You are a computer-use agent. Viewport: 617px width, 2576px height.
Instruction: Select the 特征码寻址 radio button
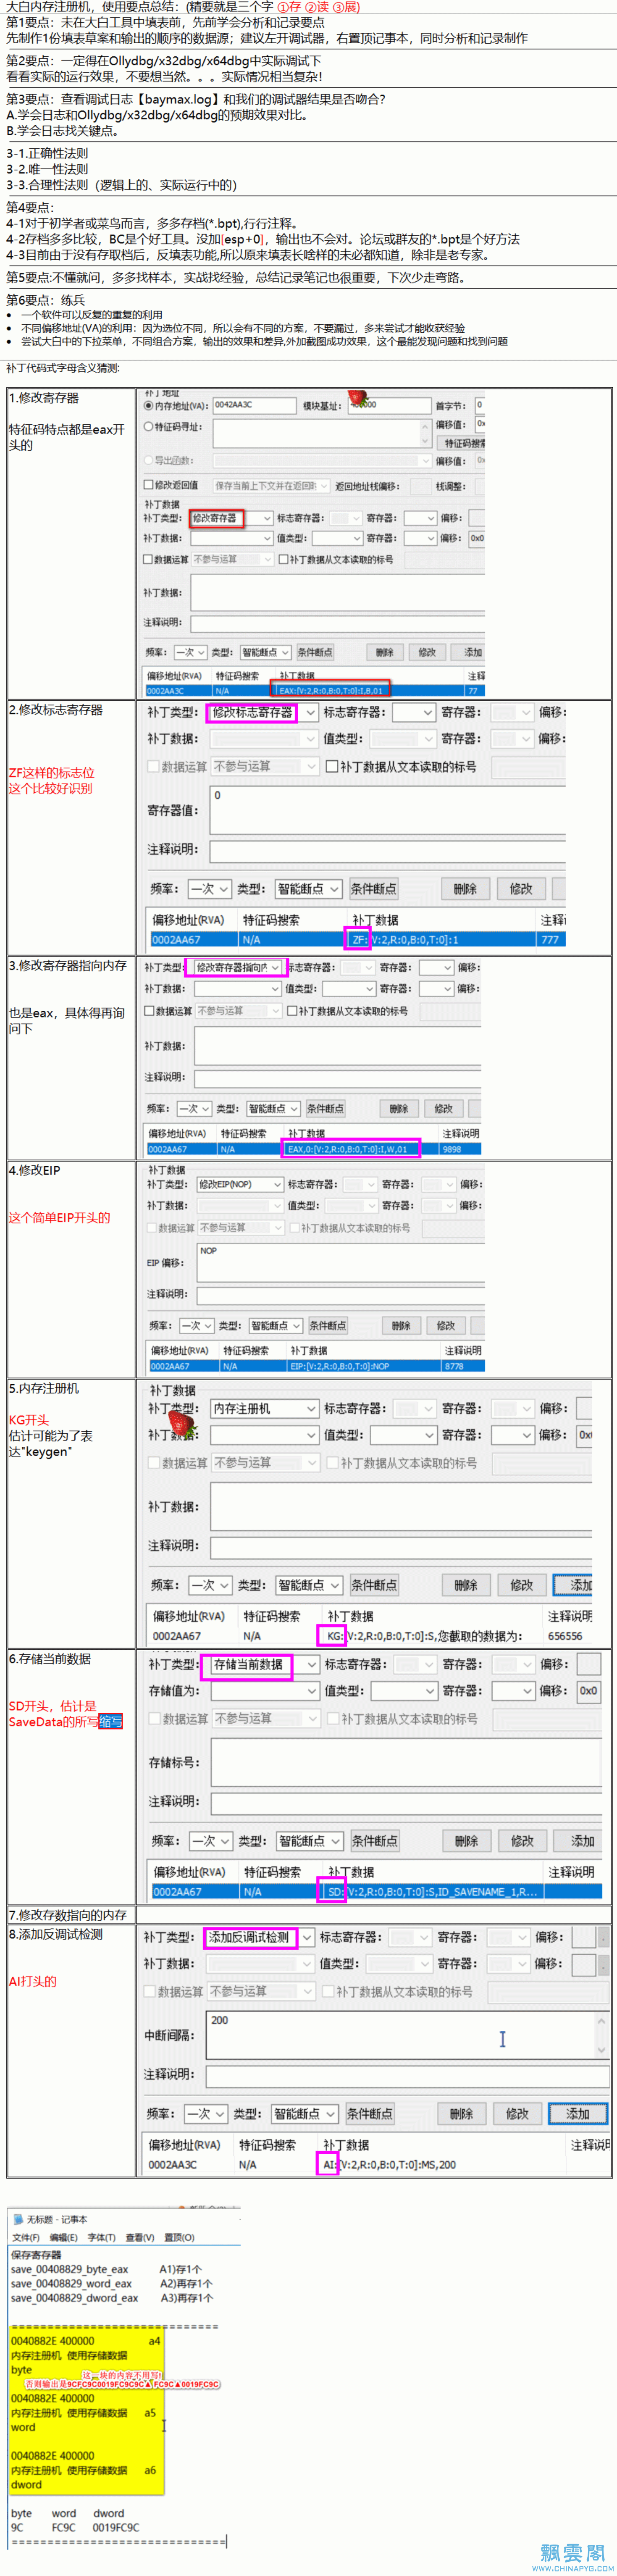click(x=149, y=427)
